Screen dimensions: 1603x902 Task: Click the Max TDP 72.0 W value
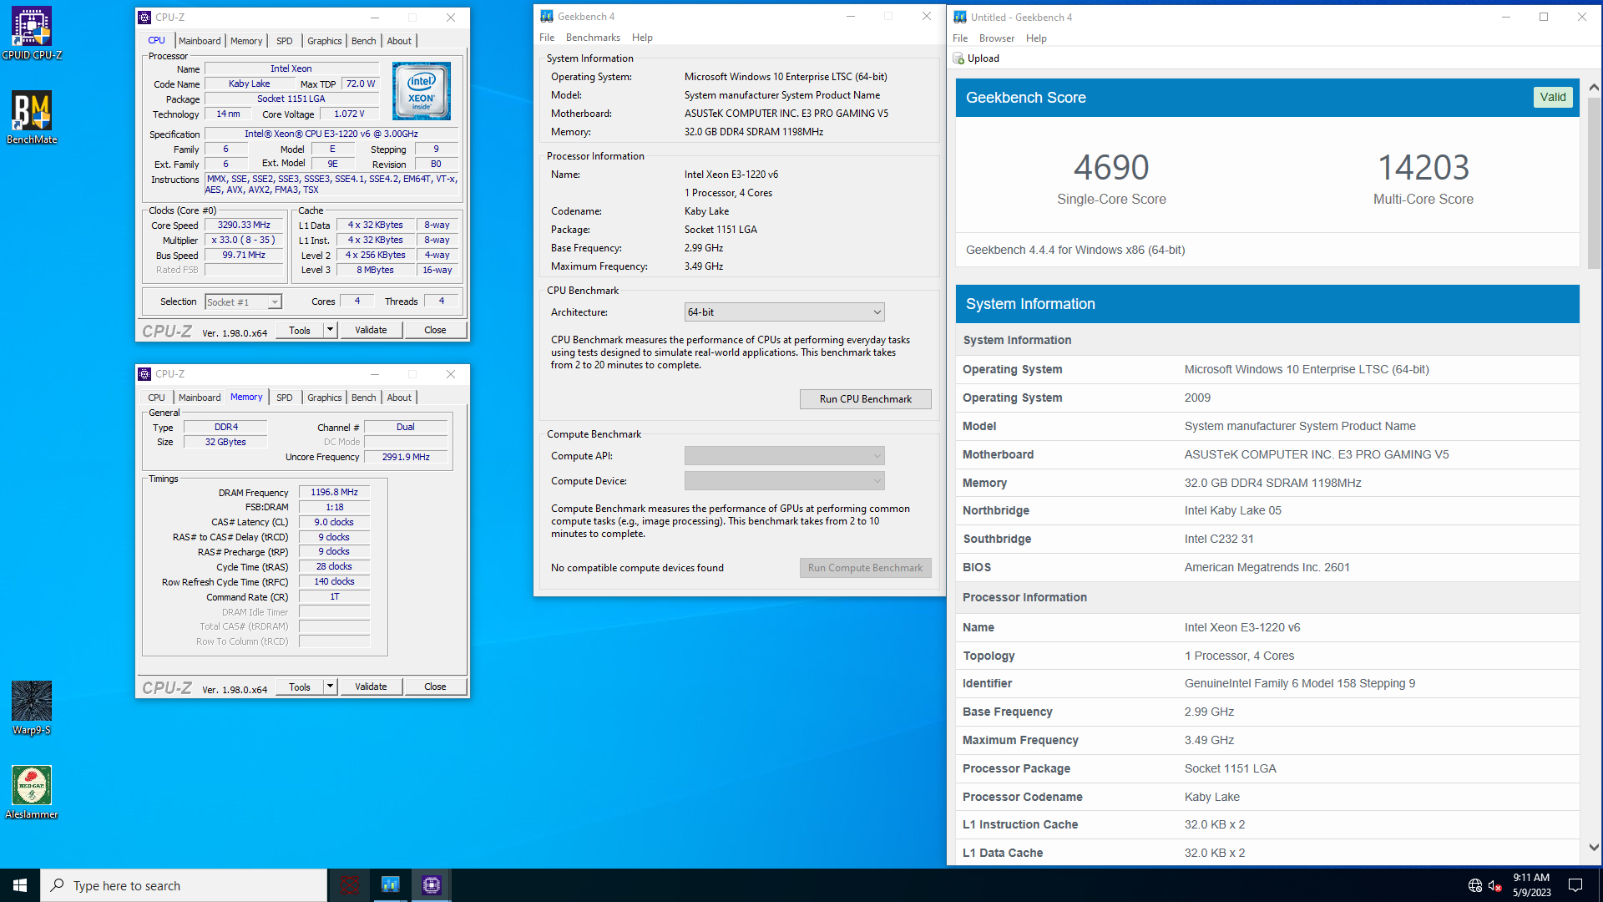click(361, 84)
